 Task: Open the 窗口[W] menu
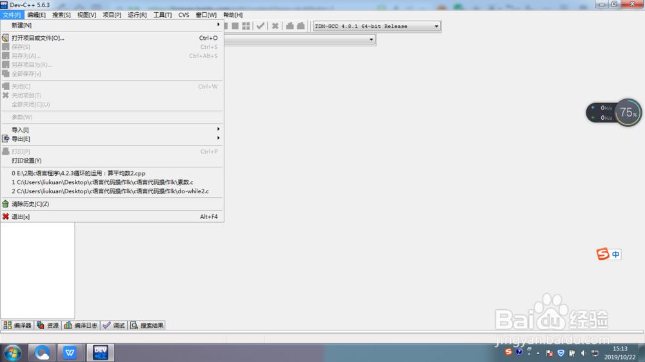click(x=206, y=15)
